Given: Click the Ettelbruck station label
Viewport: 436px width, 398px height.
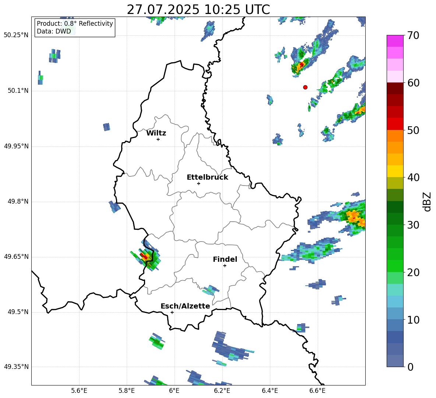Looking at the screenshot, I should [x=207, y=177].
